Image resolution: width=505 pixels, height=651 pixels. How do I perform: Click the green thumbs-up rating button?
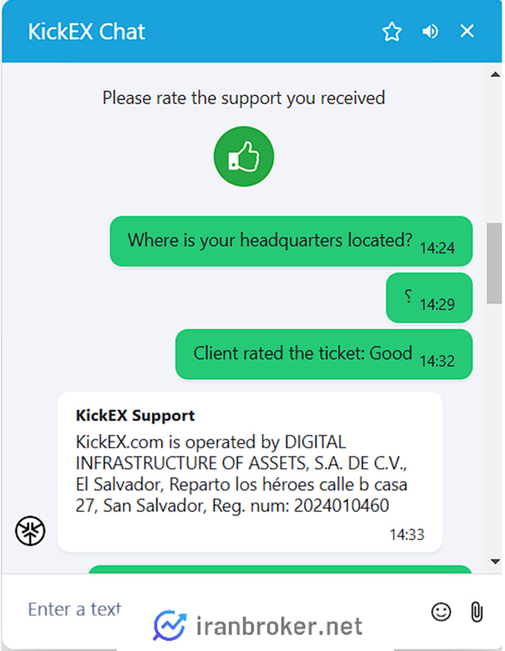click(243, 156)
